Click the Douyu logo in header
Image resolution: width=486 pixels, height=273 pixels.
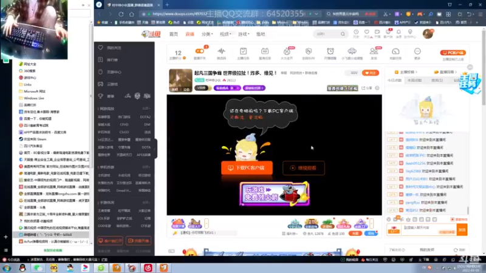tap(151, 34)
